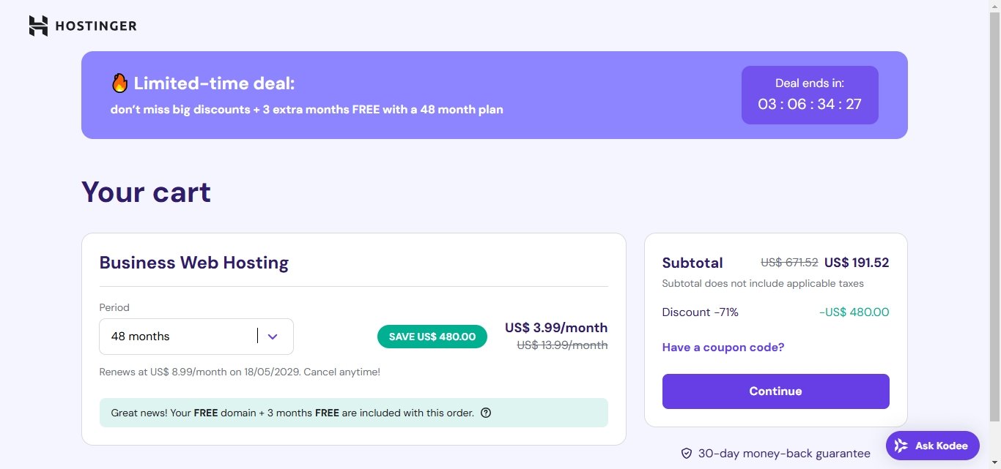Click the fire emoji in deal banner
Screen dimensions: 1001x469
coord(119,83)
